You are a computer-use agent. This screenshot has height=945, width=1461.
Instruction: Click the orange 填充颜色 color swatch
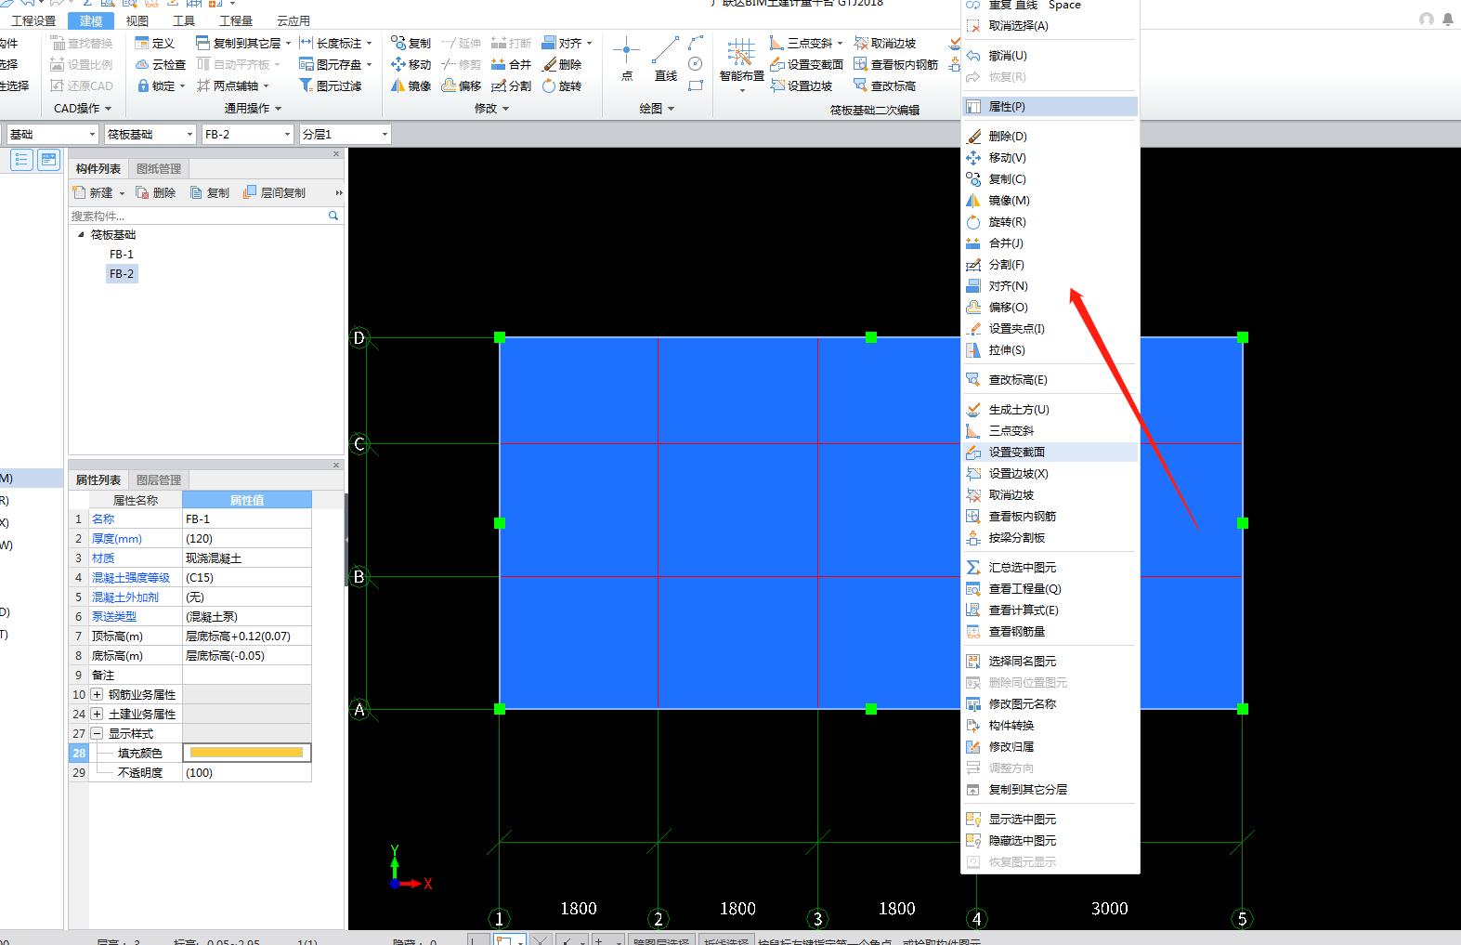[x=247, y=753]
